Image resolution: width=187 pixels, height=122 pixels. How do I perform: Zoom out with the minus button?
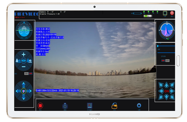(x=24, y=67)
